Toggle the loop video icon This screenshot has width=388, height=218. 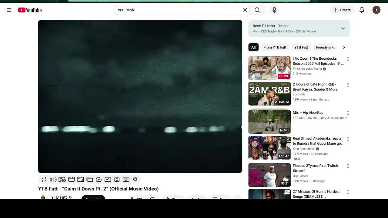coord(44,180)
